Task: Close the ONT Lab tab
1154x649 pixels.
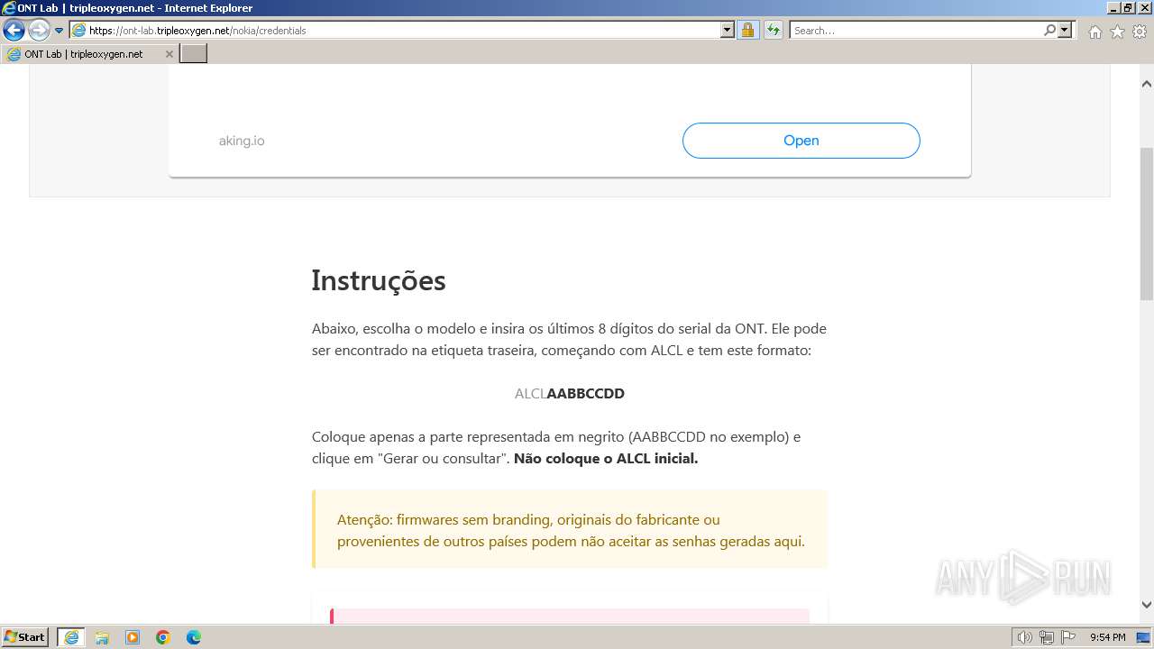Action: [x=169, y=54]
